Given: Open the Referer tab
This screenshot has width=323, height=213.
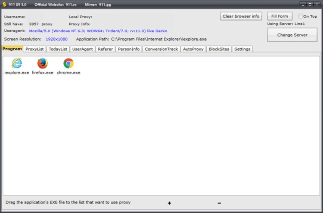Looking at the screenshot, I should [105, 49].
